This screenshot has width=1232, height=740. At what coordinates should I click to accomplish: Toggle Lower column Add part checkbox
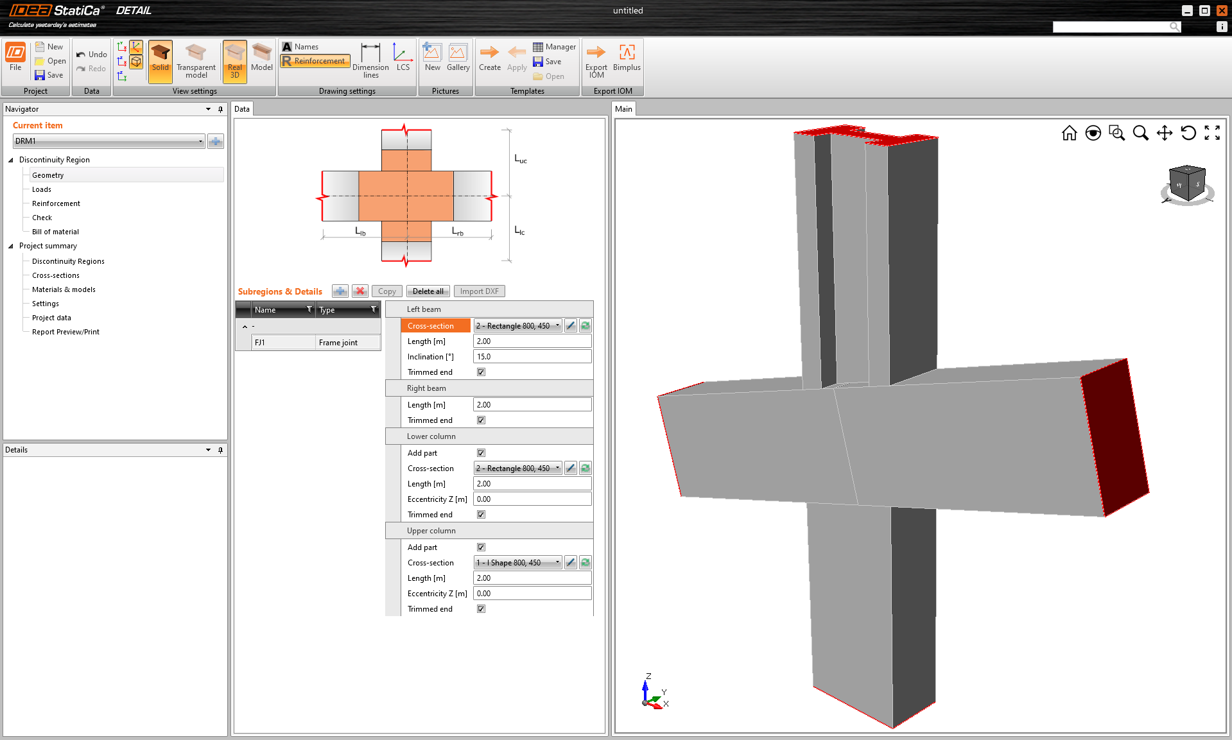tap(482, 453)
